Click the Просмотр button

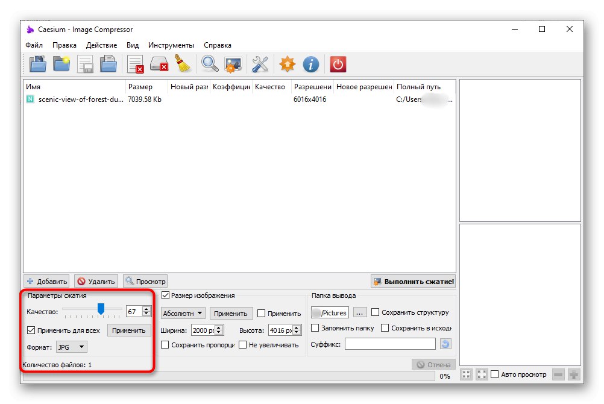pyautogui.click(x=145, y=282)
